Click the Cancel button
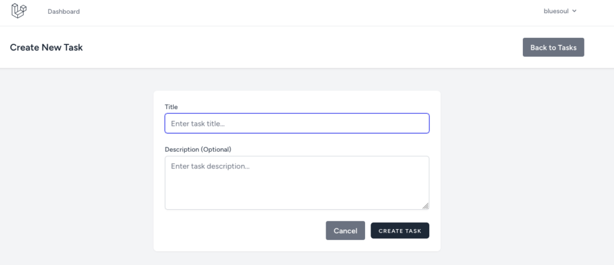The image size is (614, 265). 345,231
